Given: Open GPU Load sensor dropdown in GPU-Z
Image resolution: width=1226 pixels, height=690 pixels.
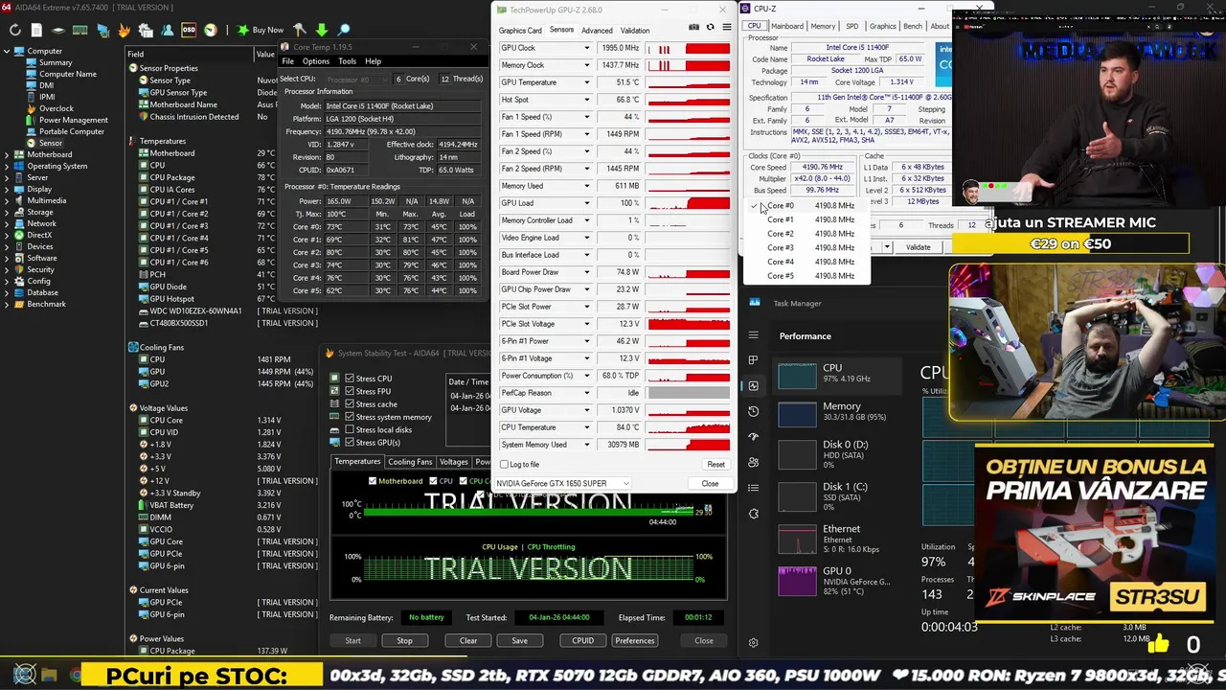Looking at the screenshot, I should coord(586,203).
